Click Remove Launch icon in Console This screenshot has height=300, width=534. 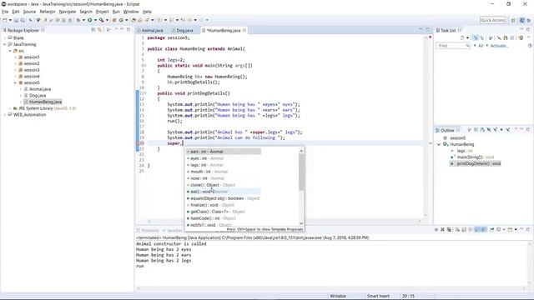click(442, 230)
